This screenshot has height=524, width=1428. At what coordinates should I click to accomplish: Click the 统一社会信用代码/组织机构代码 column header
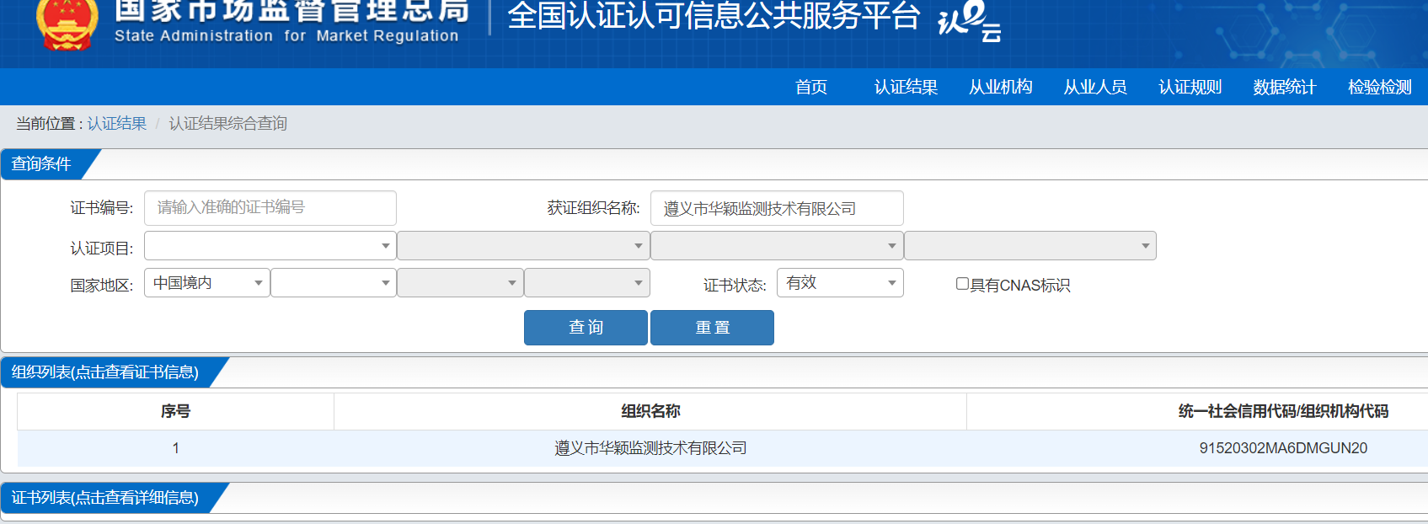1282,411
